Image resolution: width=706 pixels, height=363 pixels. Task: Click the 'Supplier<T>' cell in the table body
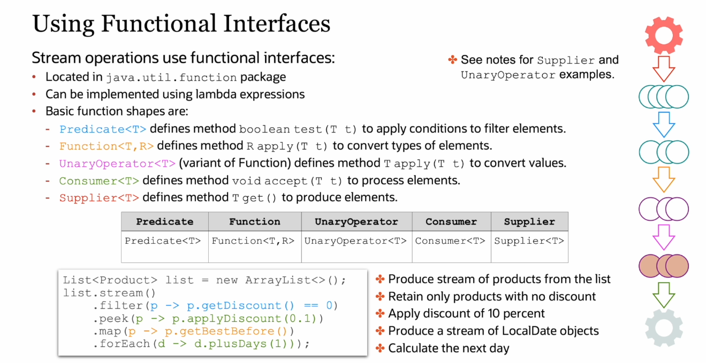(529, 246)
